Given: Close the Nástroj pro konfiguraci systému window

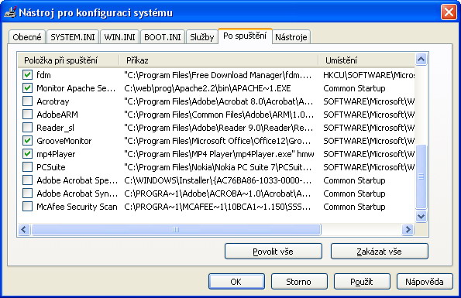Looking at the screenshot, I should click(x=449, y=12).
